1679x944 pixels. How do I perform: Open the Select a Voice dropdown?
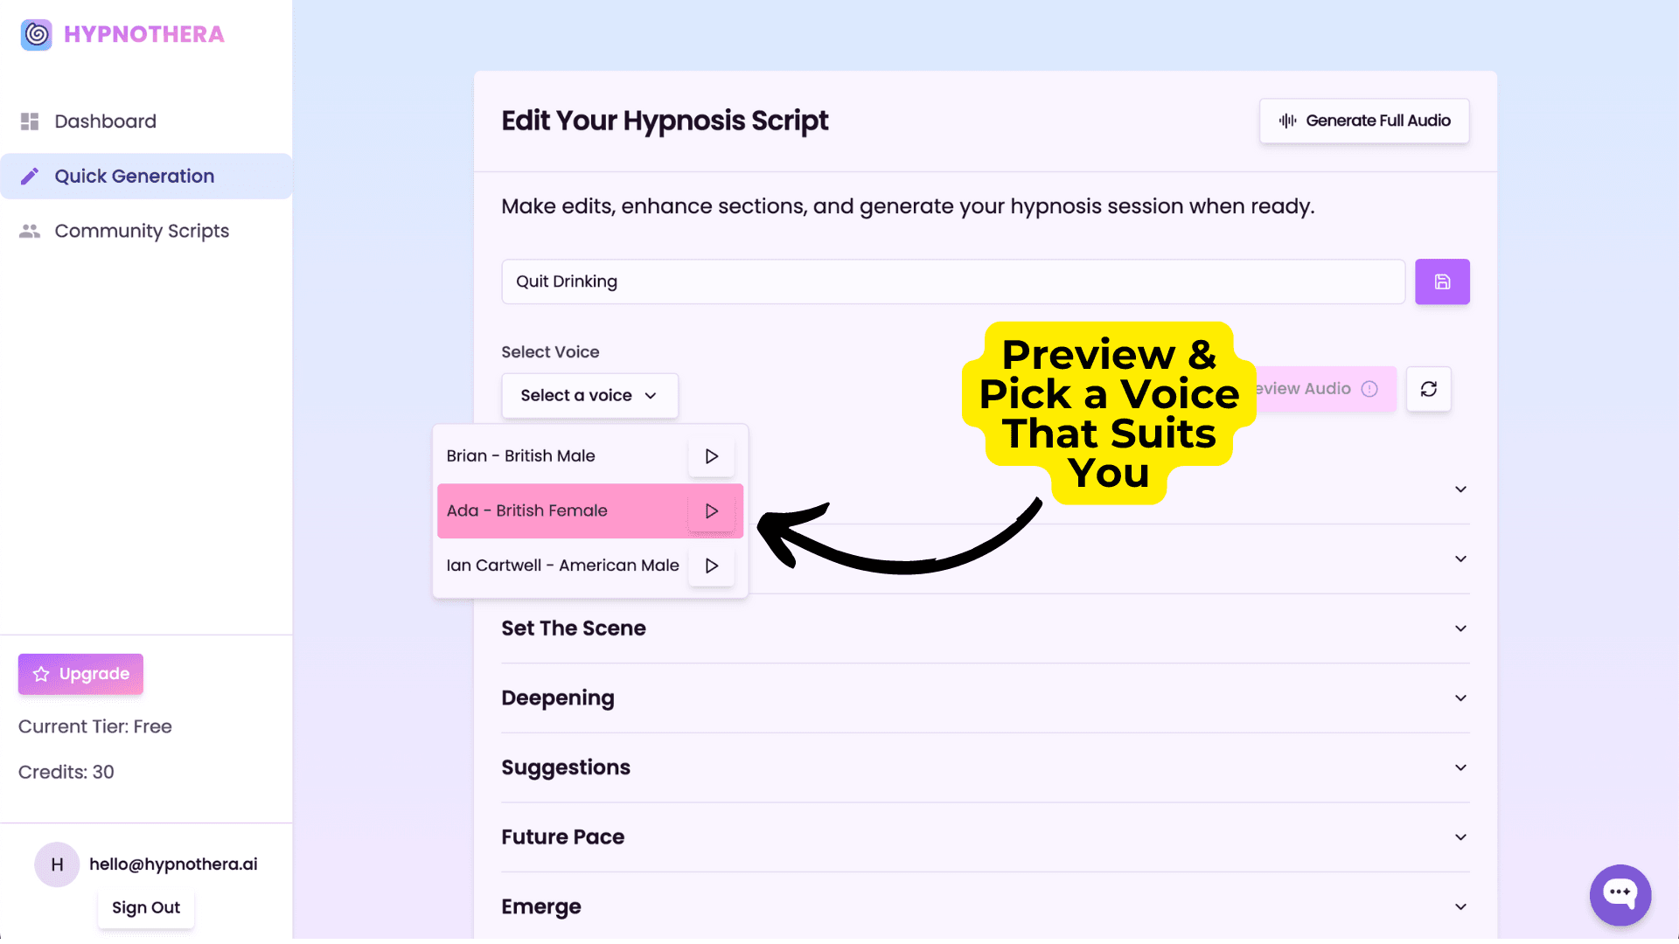(x=589, y=394)
